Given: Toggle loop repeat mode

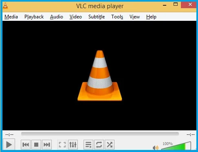Looking at the screenshot, I should [x=99, y=145].
